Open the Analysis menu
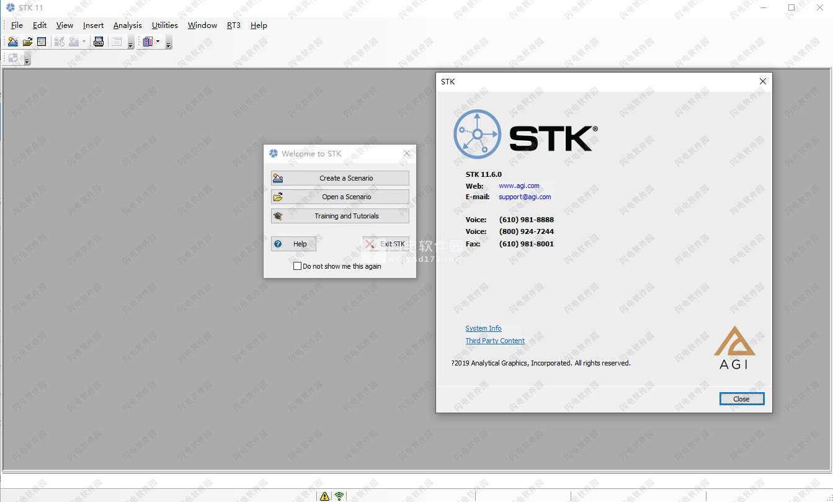 128,25
